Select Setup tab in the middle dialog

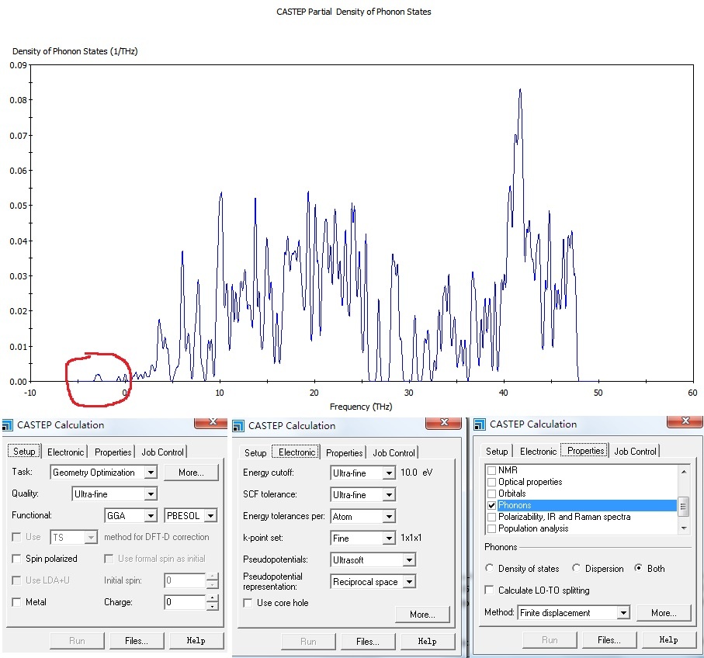255,453
